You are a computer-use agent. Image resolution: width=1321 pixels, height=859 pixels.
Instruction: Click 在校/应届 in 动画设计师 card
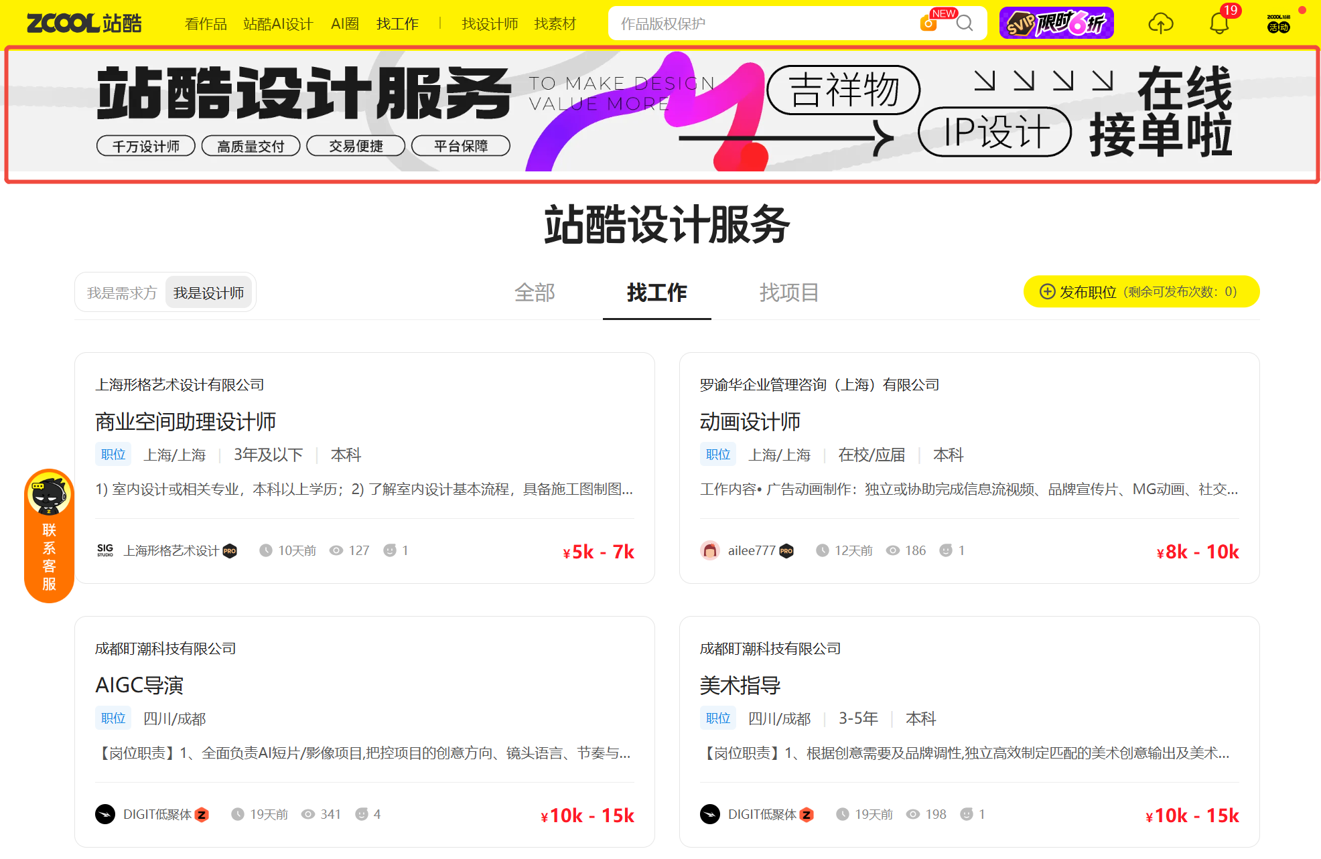[872, 455]
